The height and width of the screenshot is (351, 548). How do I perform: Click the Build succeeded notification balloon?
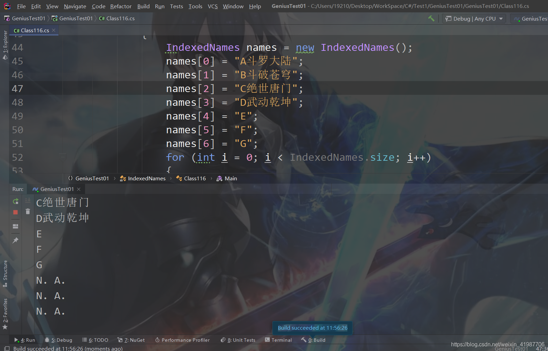point(312,328)
